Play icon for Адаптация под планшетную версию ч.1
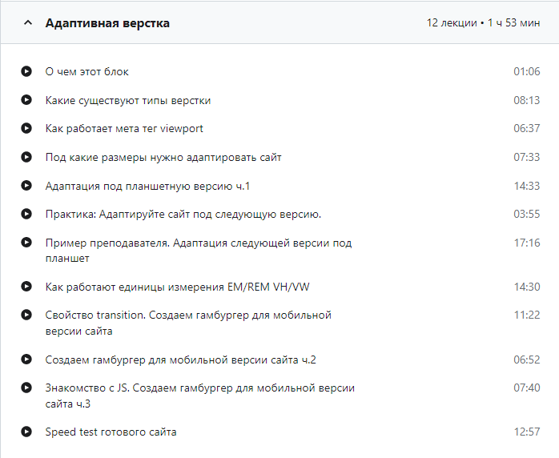The width and height of the screenshot is (559, 458). (x=26, y=186)
